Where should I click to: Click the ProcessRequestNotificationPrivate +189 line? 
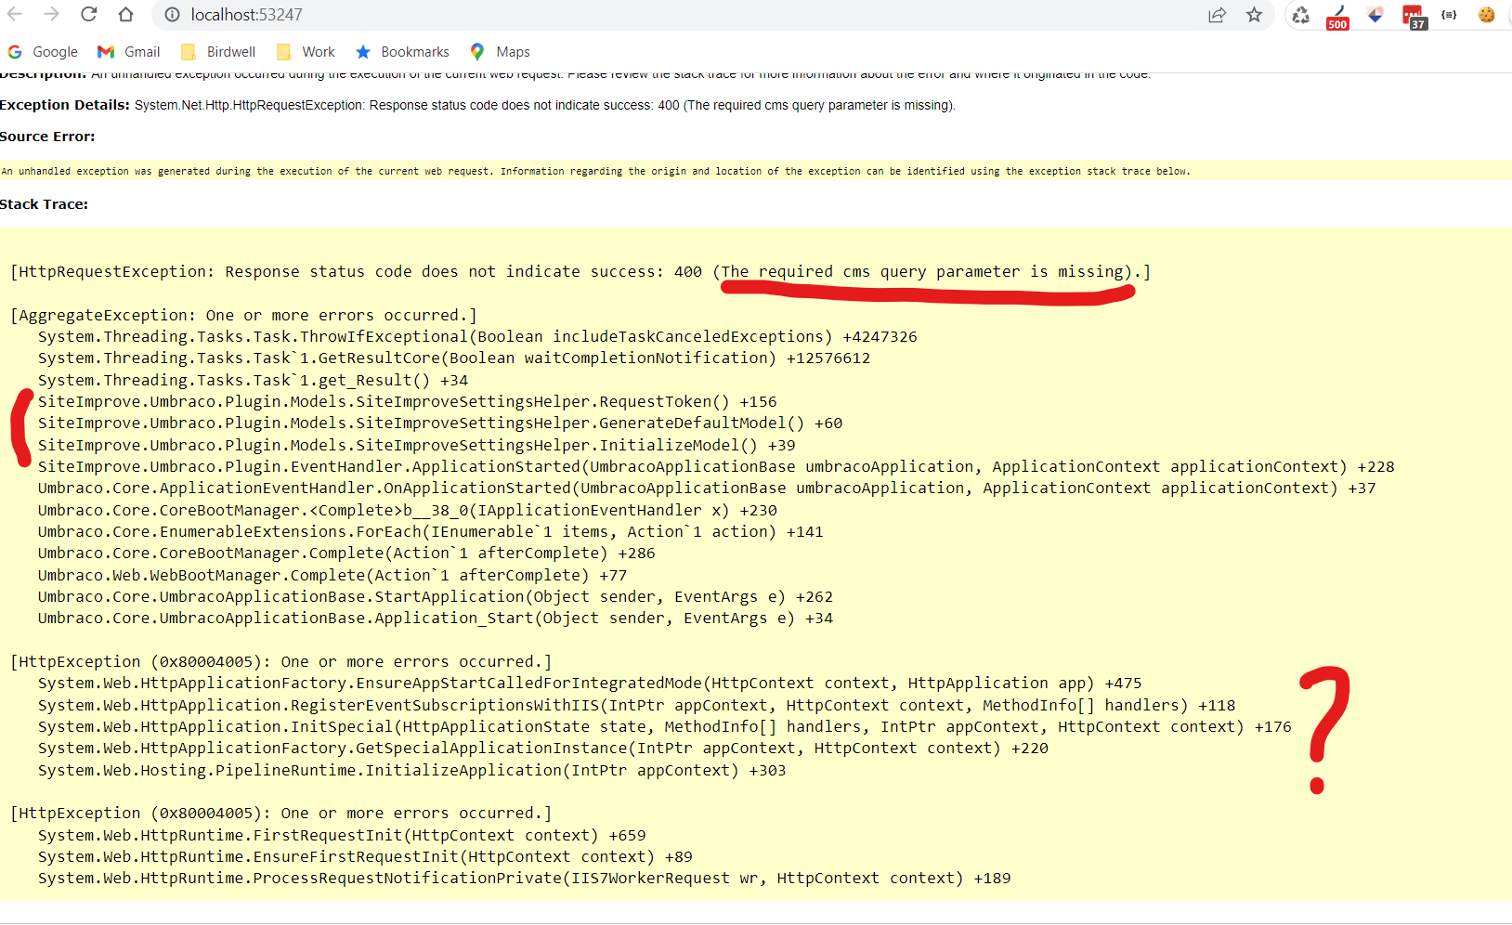pyautogui.click(x=524, y=878)
